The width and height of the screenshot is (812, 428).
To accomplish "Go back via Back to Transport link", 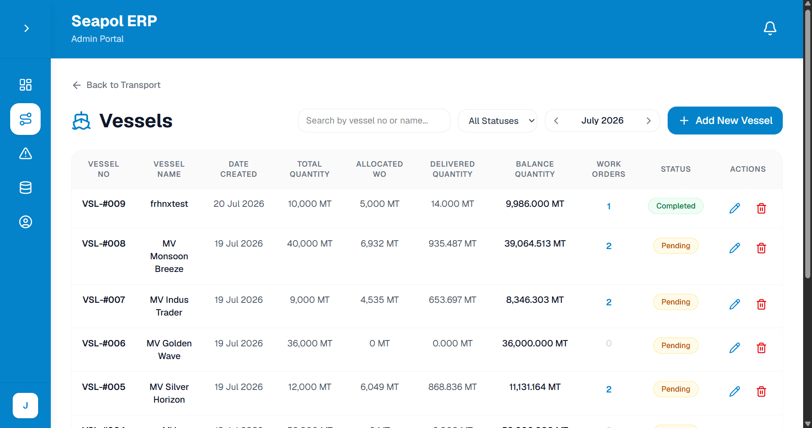I will (x=116, y=85).
